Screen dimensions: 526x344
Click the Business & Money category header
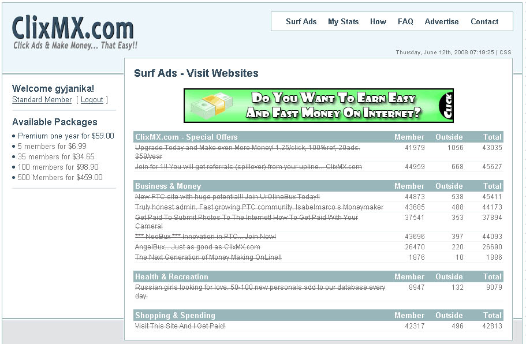click(167, 186)
